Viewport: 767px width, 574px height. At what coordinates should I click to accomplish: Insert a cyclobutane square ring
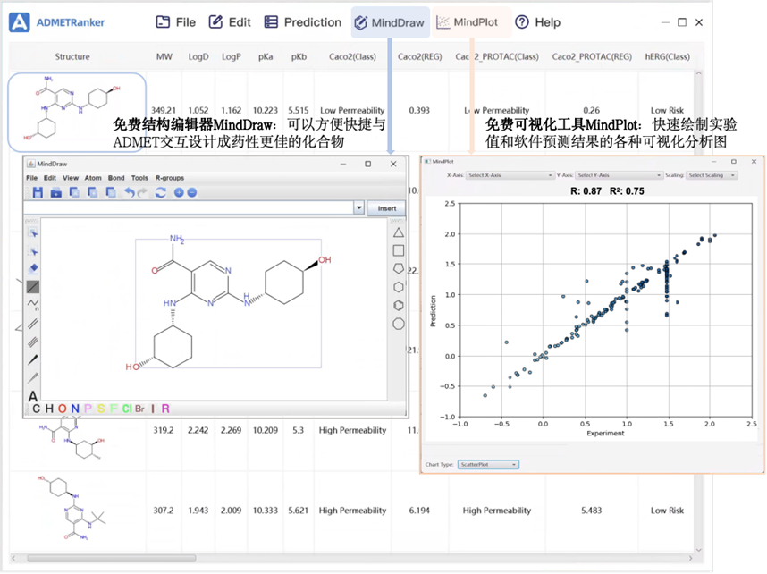coord(399,250)
